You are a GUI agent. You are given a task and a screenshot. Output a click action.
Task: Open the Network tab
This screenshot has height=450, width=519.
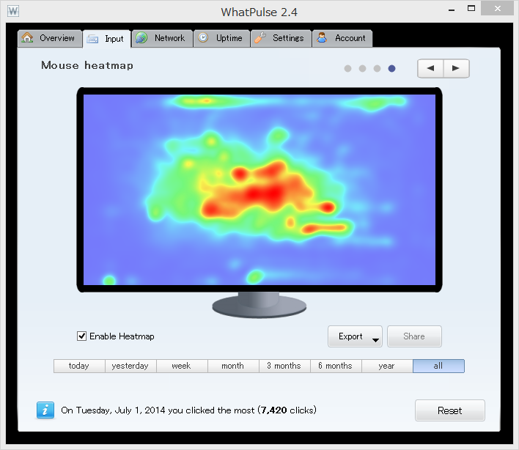coord(162,38)
